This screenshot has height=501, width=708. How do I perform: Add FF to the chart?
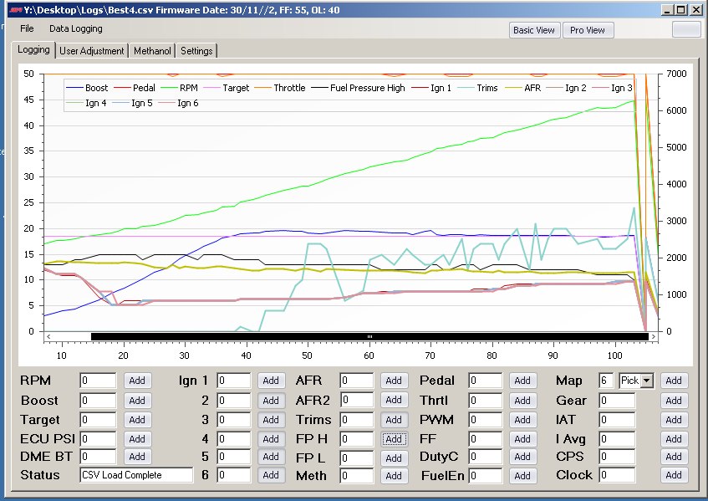pos(522,439)
